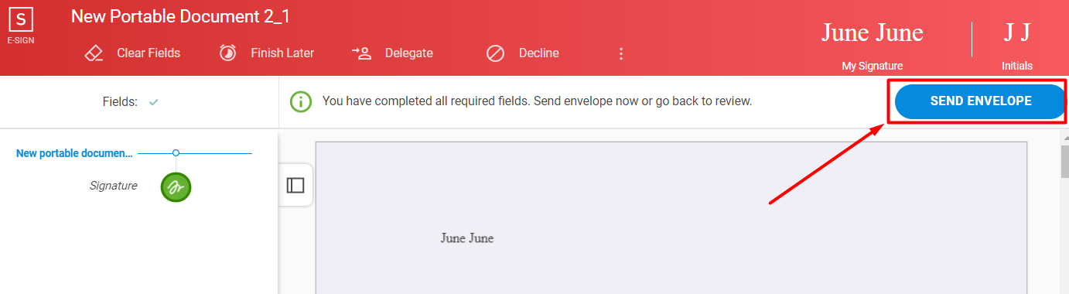Image resolution: width=1069 pixels, height=294 pixels.
Task: Select the Clear Fields label
Action: 149,53
